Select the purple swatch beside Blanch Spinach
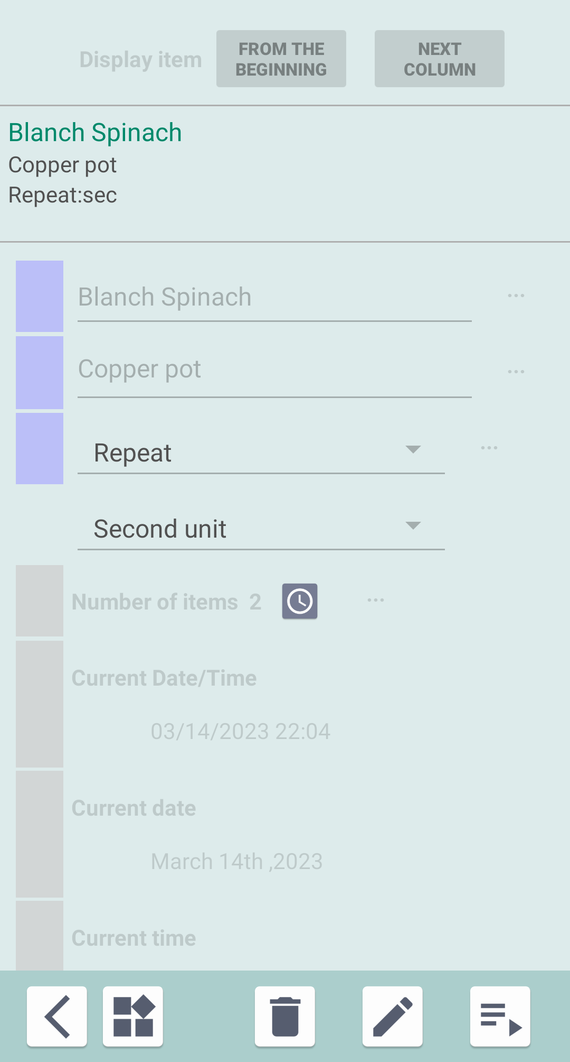Image resolution: width=570 pixels, height=1062 pixels. point(40,296)
